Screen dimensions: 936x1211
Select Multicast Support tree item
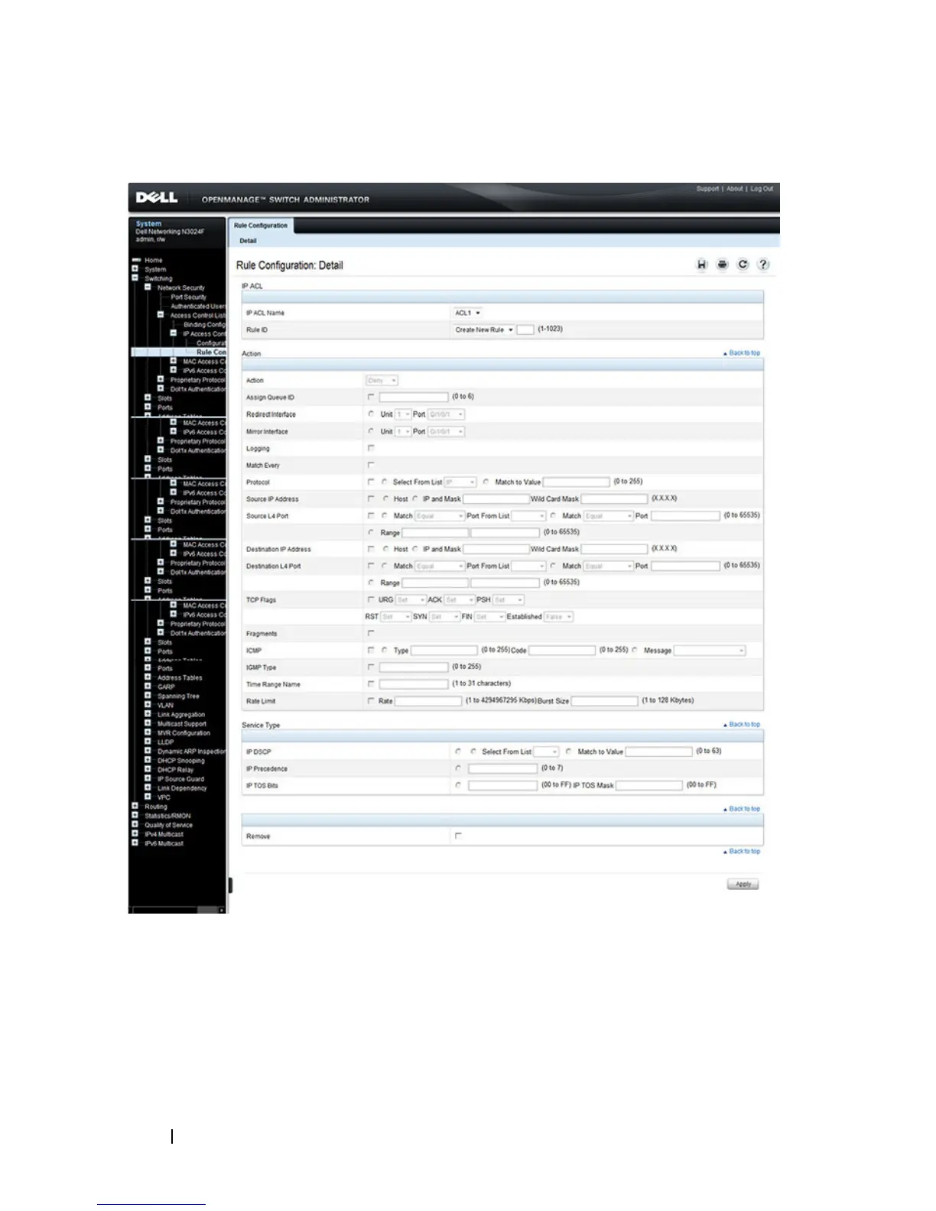(182, 723)
